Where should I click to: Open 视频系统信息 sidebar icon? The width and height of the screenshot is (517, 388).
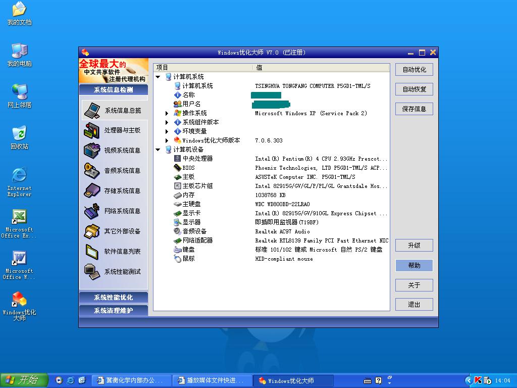pos(92,151)
